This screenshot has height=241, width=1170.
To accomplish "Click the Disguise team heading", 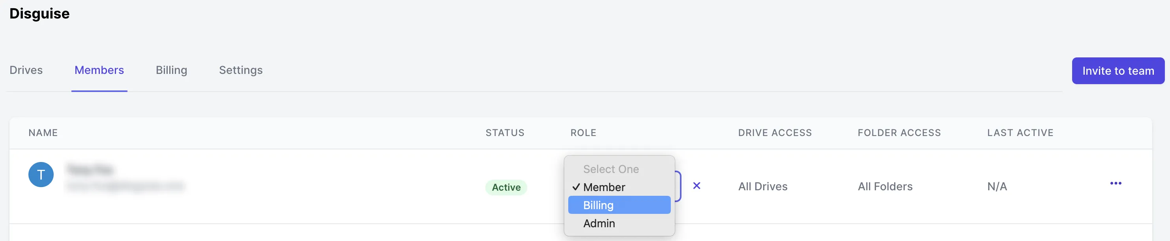I will tap(39, 14).
